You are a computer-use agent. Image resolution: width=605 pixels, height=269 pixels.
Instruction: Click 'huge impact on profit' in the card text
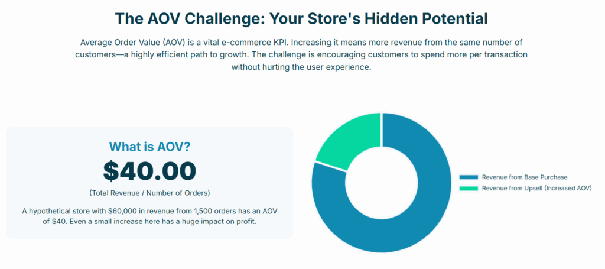pyautogui.click(x=221, y=223)
